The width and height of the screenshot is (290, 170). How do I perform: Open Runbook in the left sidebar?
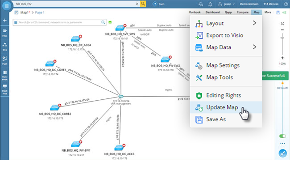[x=5, y=75]
